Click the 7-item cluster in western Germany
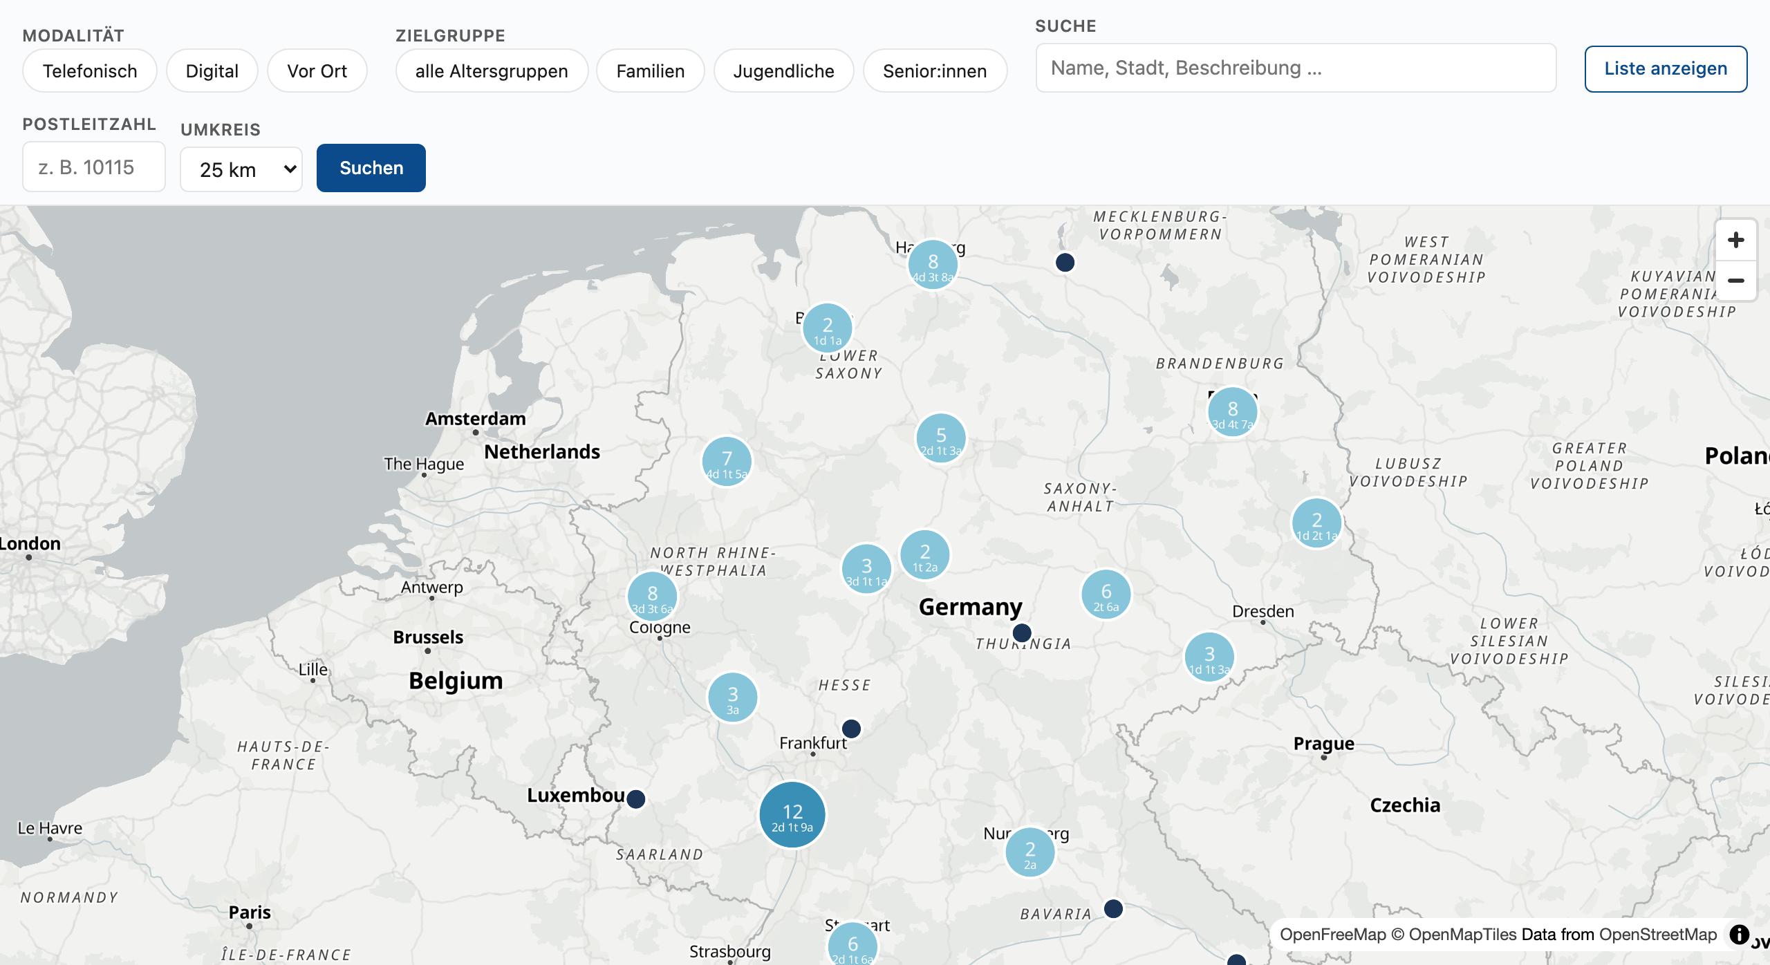The width and height of the screenshot is (1770, 965). coord(727,462)
